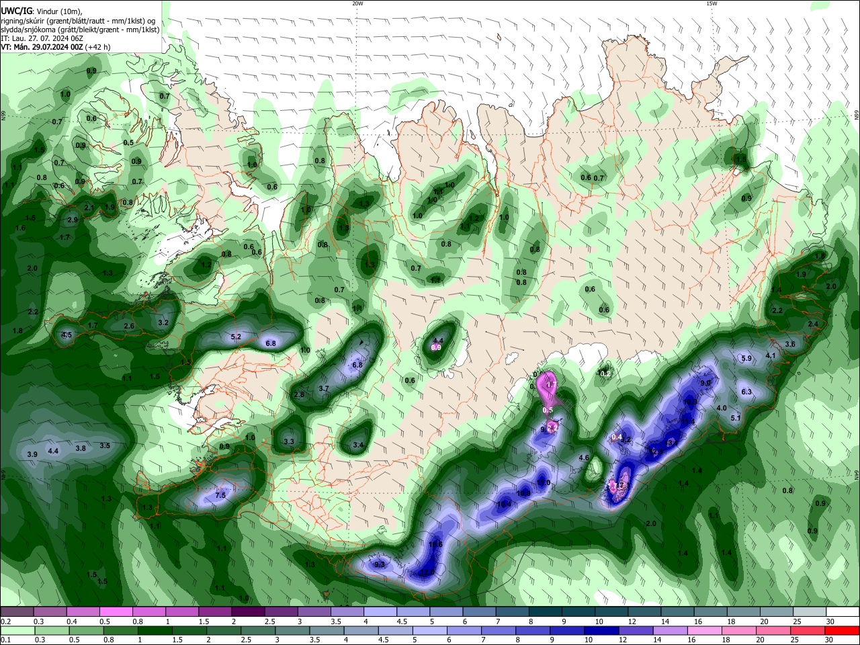
Task: Click the bright pink 0.5 mm snow legend swatch
Action: click(x=116, y=612)
